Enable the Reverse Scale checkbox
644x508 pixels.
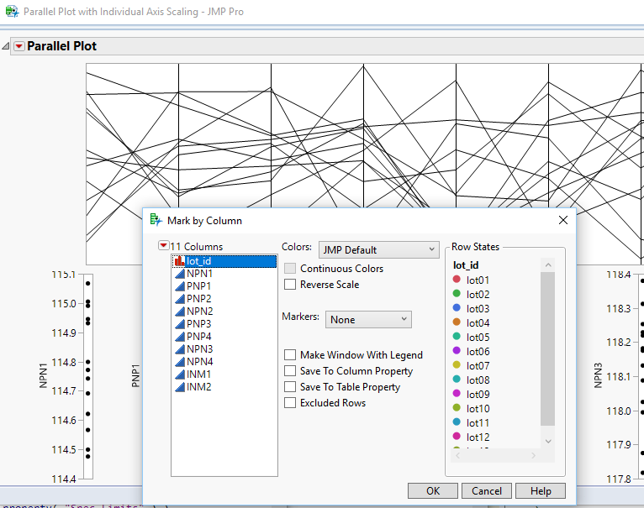290,285
